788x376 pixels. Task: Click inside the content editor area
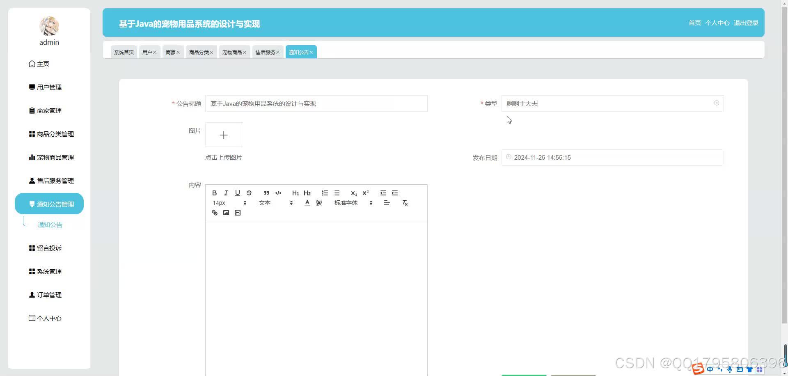click(x=316, y=298)
